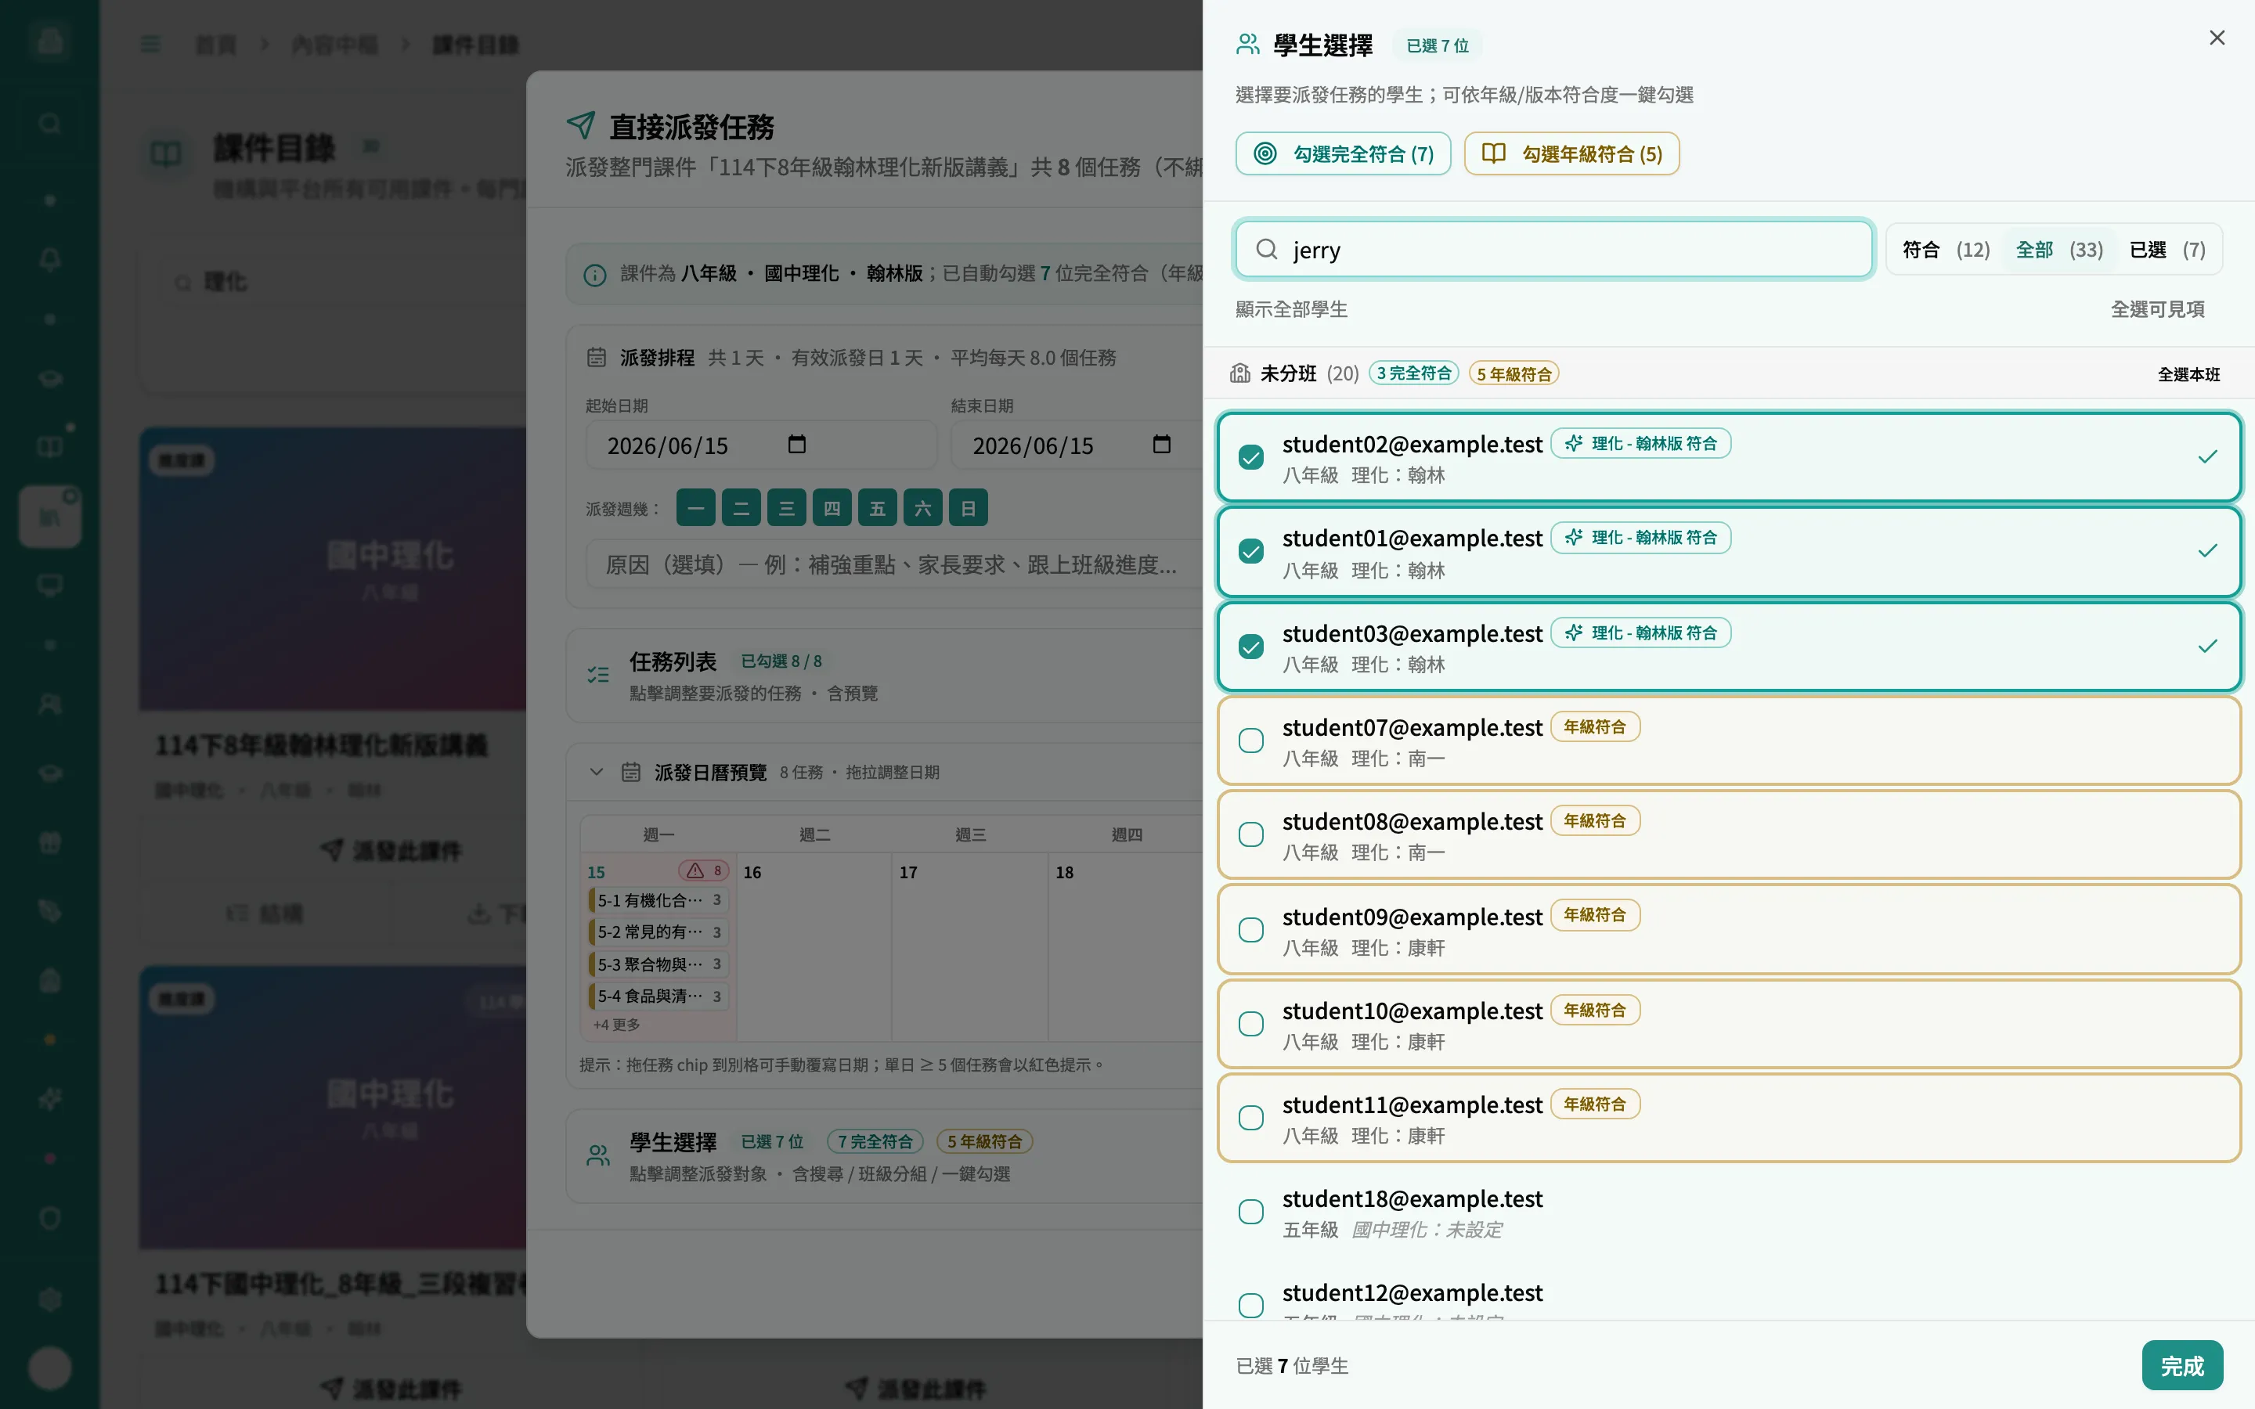
Task: Toggle weekday 日 in 派發週幾
Action: pyautogui.click(x=968, y=509)
